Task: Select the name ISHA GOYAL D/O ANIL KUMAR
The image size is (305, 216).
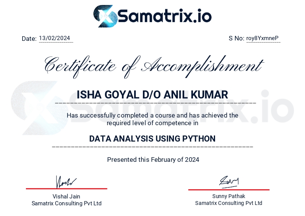Action: [x=152, y=95]
